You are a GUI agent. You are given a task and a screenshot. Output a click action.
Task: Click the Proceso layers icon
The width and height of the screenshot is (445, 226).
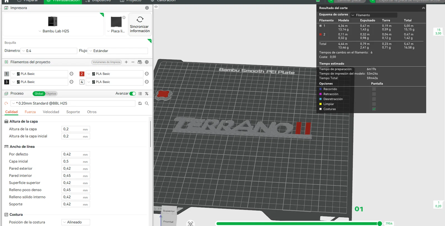6,94
